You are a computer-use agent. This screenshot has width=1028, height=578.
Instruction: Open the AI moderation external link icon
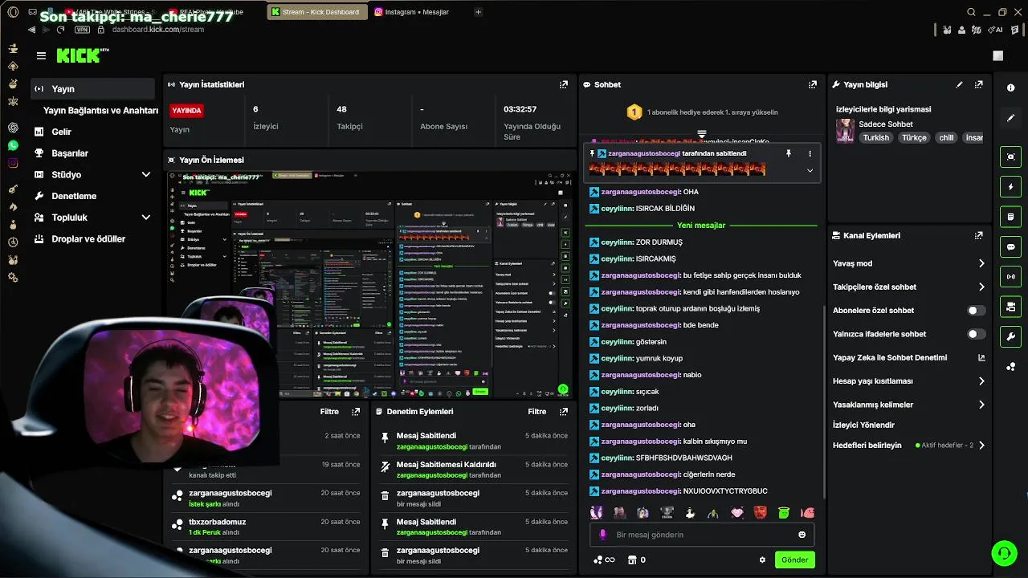point(981,357)
